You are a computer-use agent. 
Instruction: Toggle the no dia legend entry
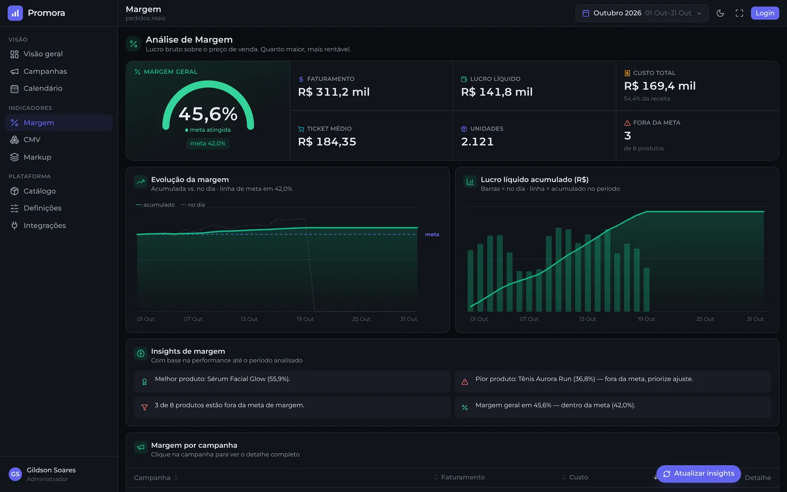pos(192,205)
